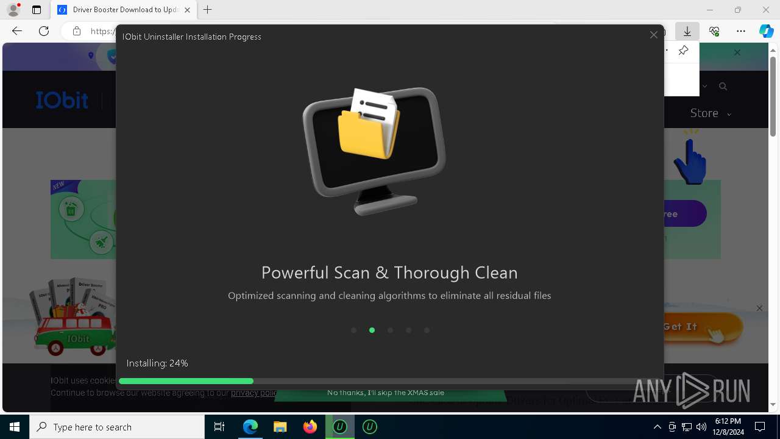This screenshot has width=780, height=439.
Task: Open the Edge downloads button
Action: pos(687,31)
